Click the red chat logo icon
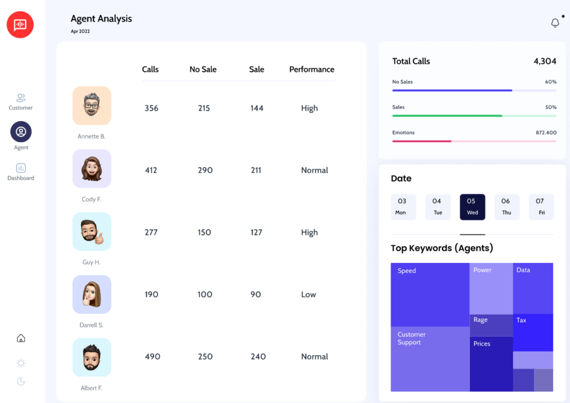 [x=20, y=24]
